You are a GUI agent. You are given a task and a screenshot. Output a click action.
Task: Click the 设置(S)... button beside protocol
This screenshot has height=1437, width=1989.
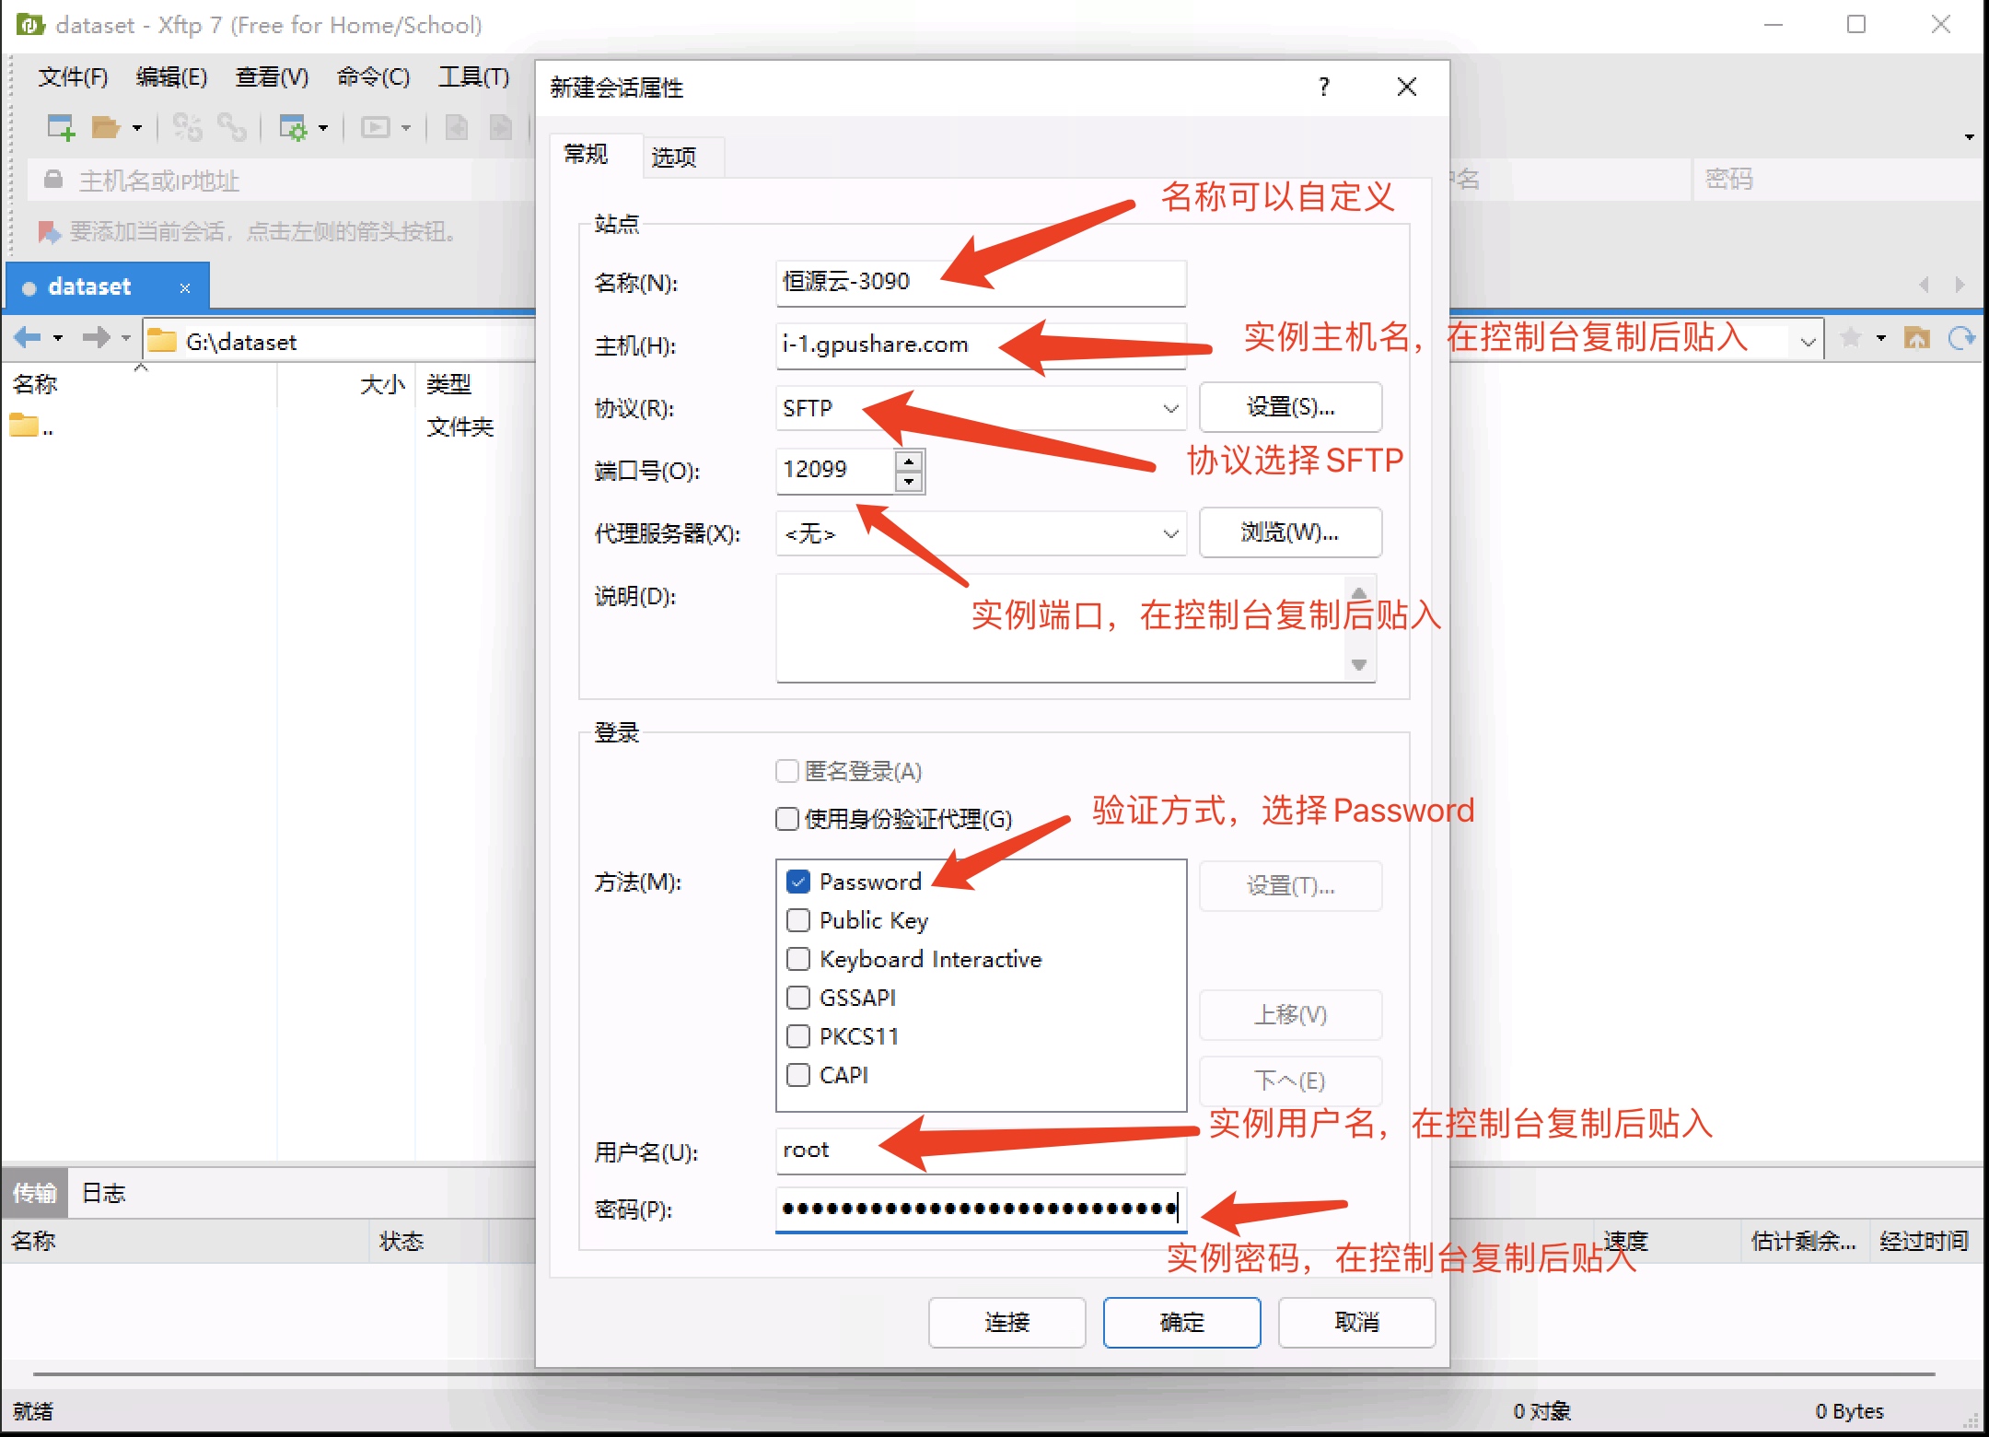1289,407
